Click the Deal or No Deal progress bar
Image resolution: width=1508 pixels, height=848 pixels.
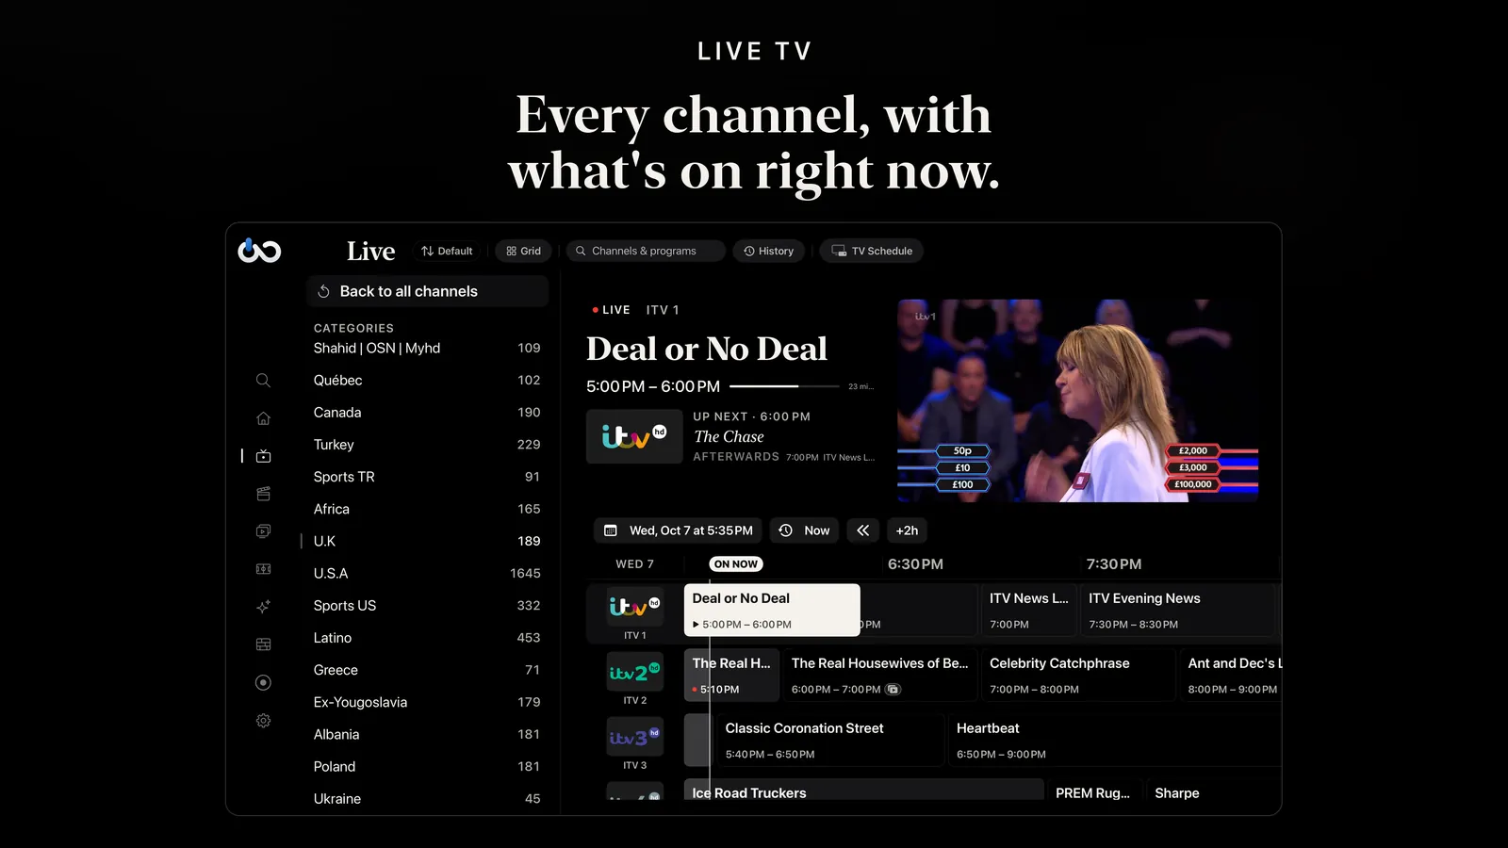[x=784, y=386]
